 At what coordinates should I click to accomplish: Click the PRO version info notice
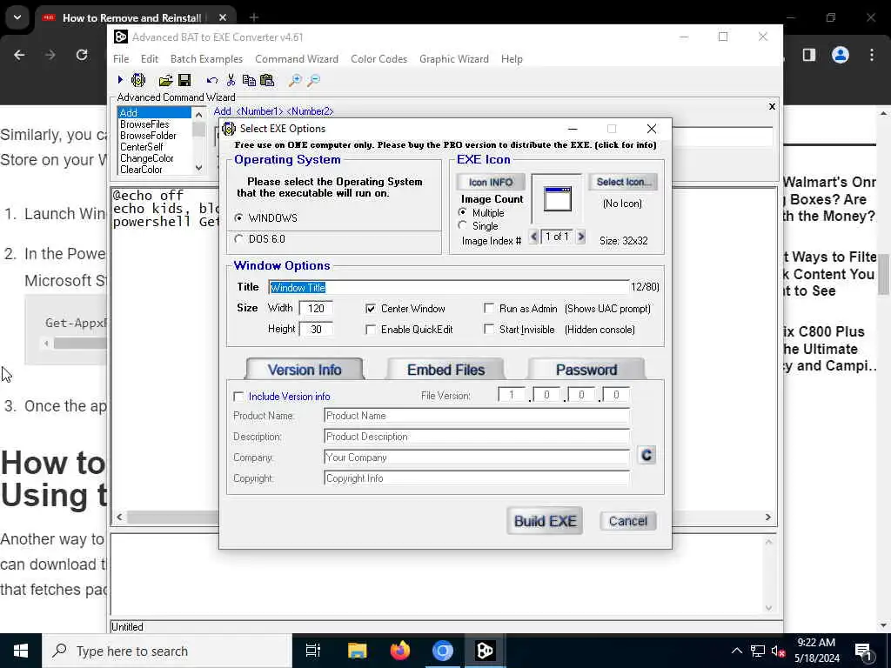click(x=445, y=145)
